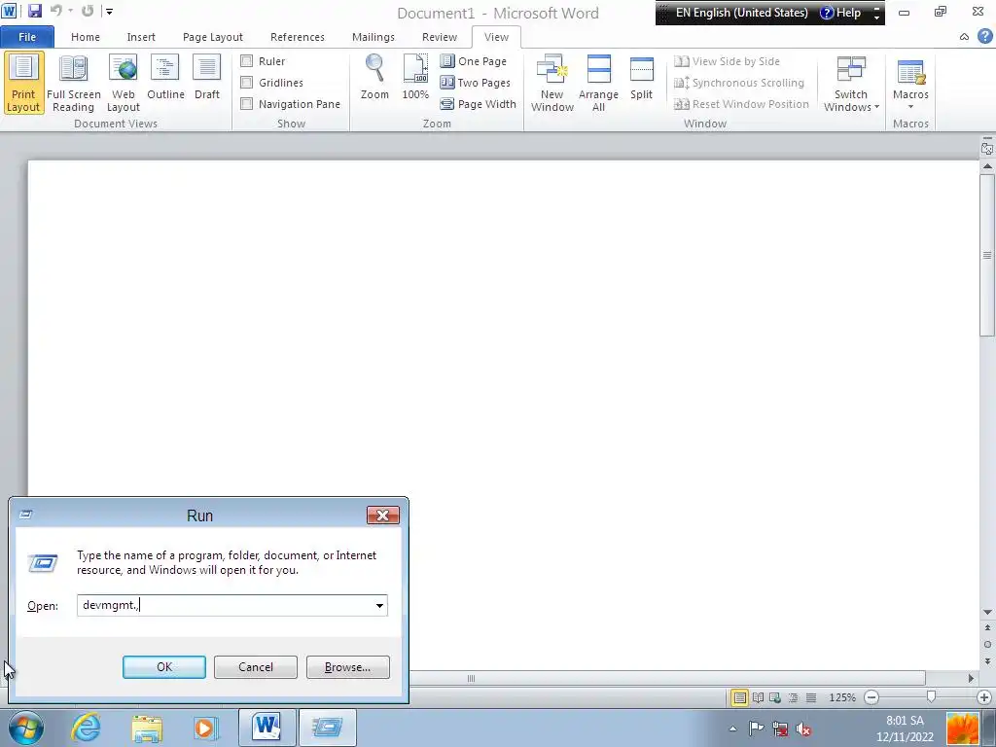Viewport: 996px width, 747px height.
Task: Select Web Layout in status bar
Action: tap(775, 697)
